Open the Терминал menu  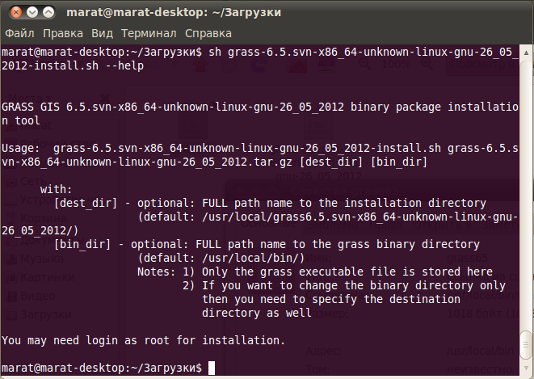[149, 33]
